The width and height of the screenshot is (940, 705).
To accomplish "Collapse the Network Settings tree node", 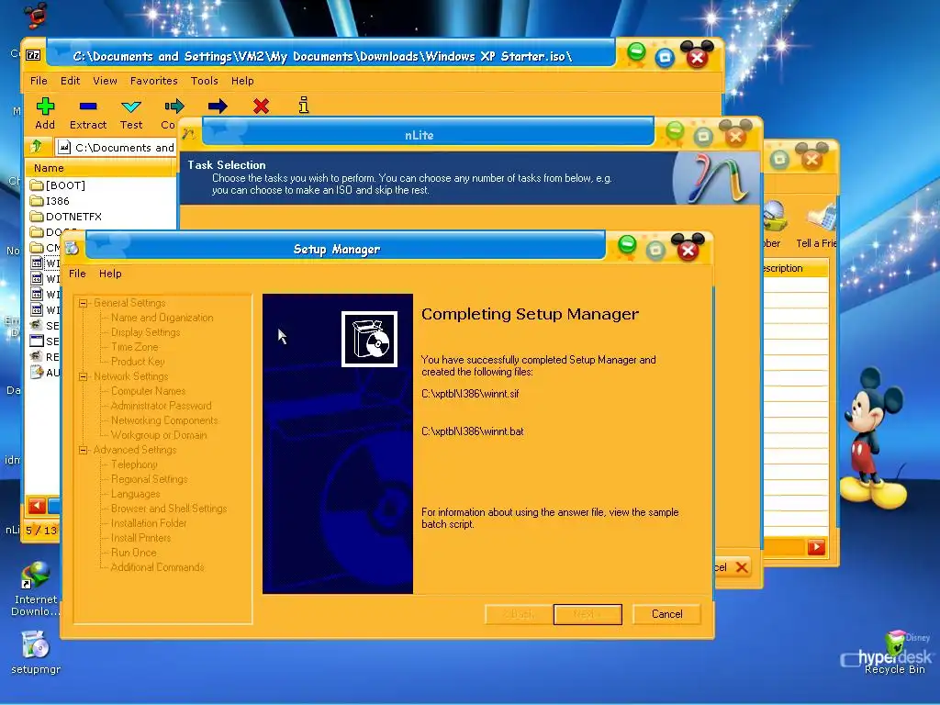I will pos(84,377).
